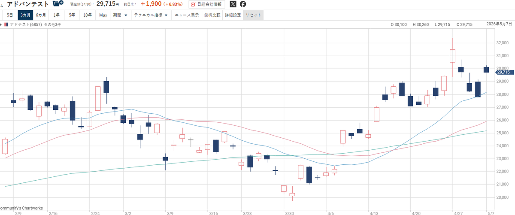Click その他3件 legend text
515x215 pixels.
(x=53, y=24)
